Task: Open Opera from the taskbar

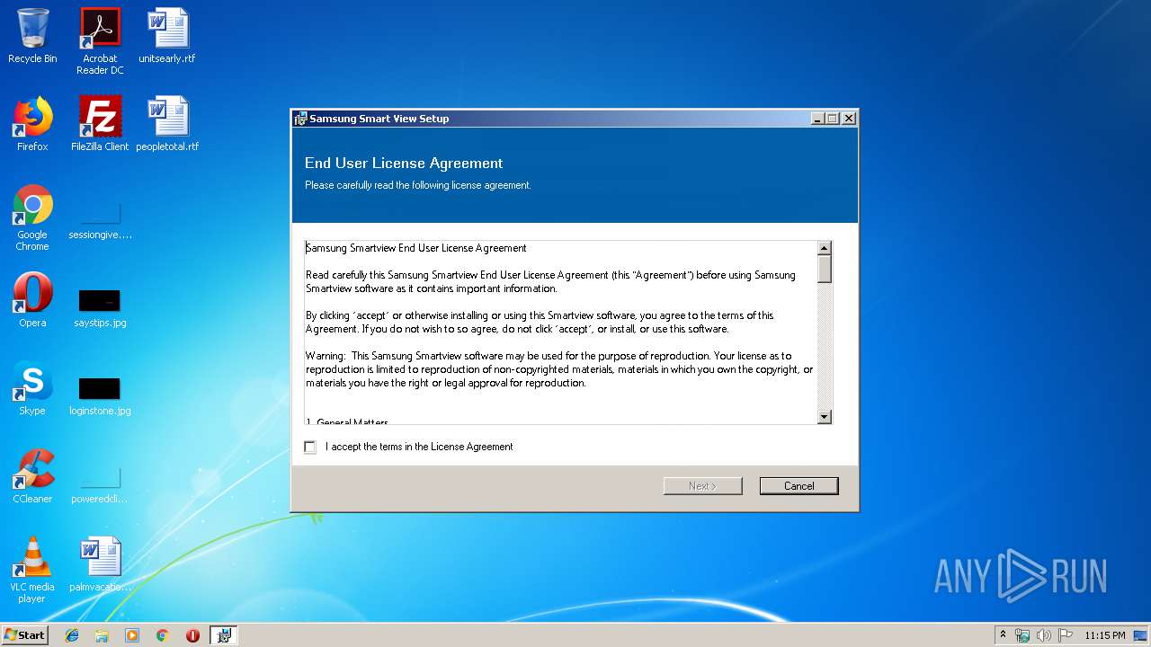Action: click(192, 635)
